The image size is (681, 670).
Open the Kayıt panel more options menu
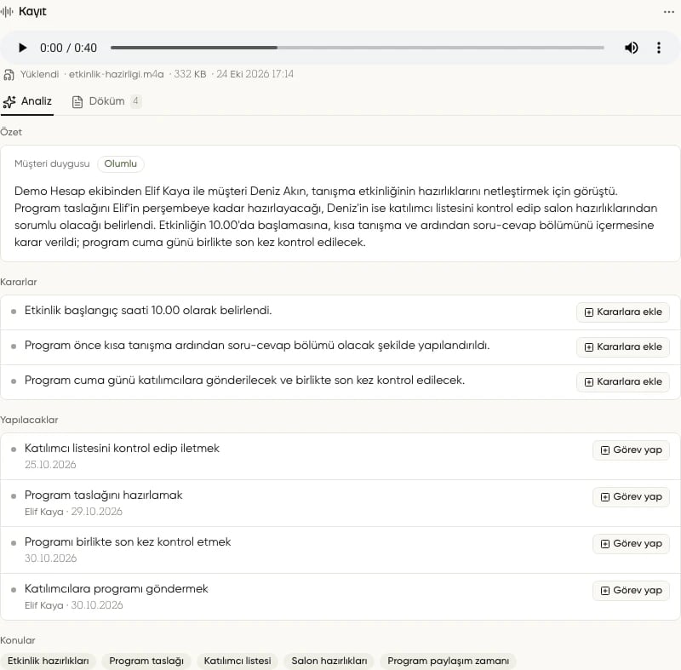coord(669,12)
